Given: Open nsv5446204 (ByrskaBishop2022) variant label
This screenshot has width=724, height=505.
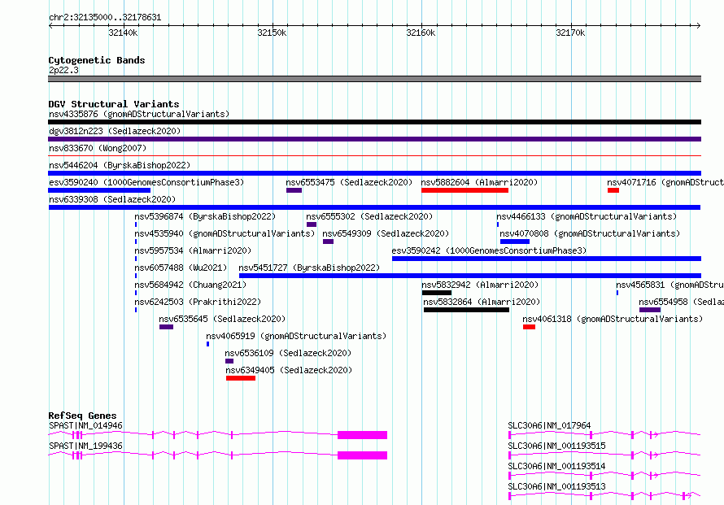Looking at the screenshot, I should tap(120, 165).
